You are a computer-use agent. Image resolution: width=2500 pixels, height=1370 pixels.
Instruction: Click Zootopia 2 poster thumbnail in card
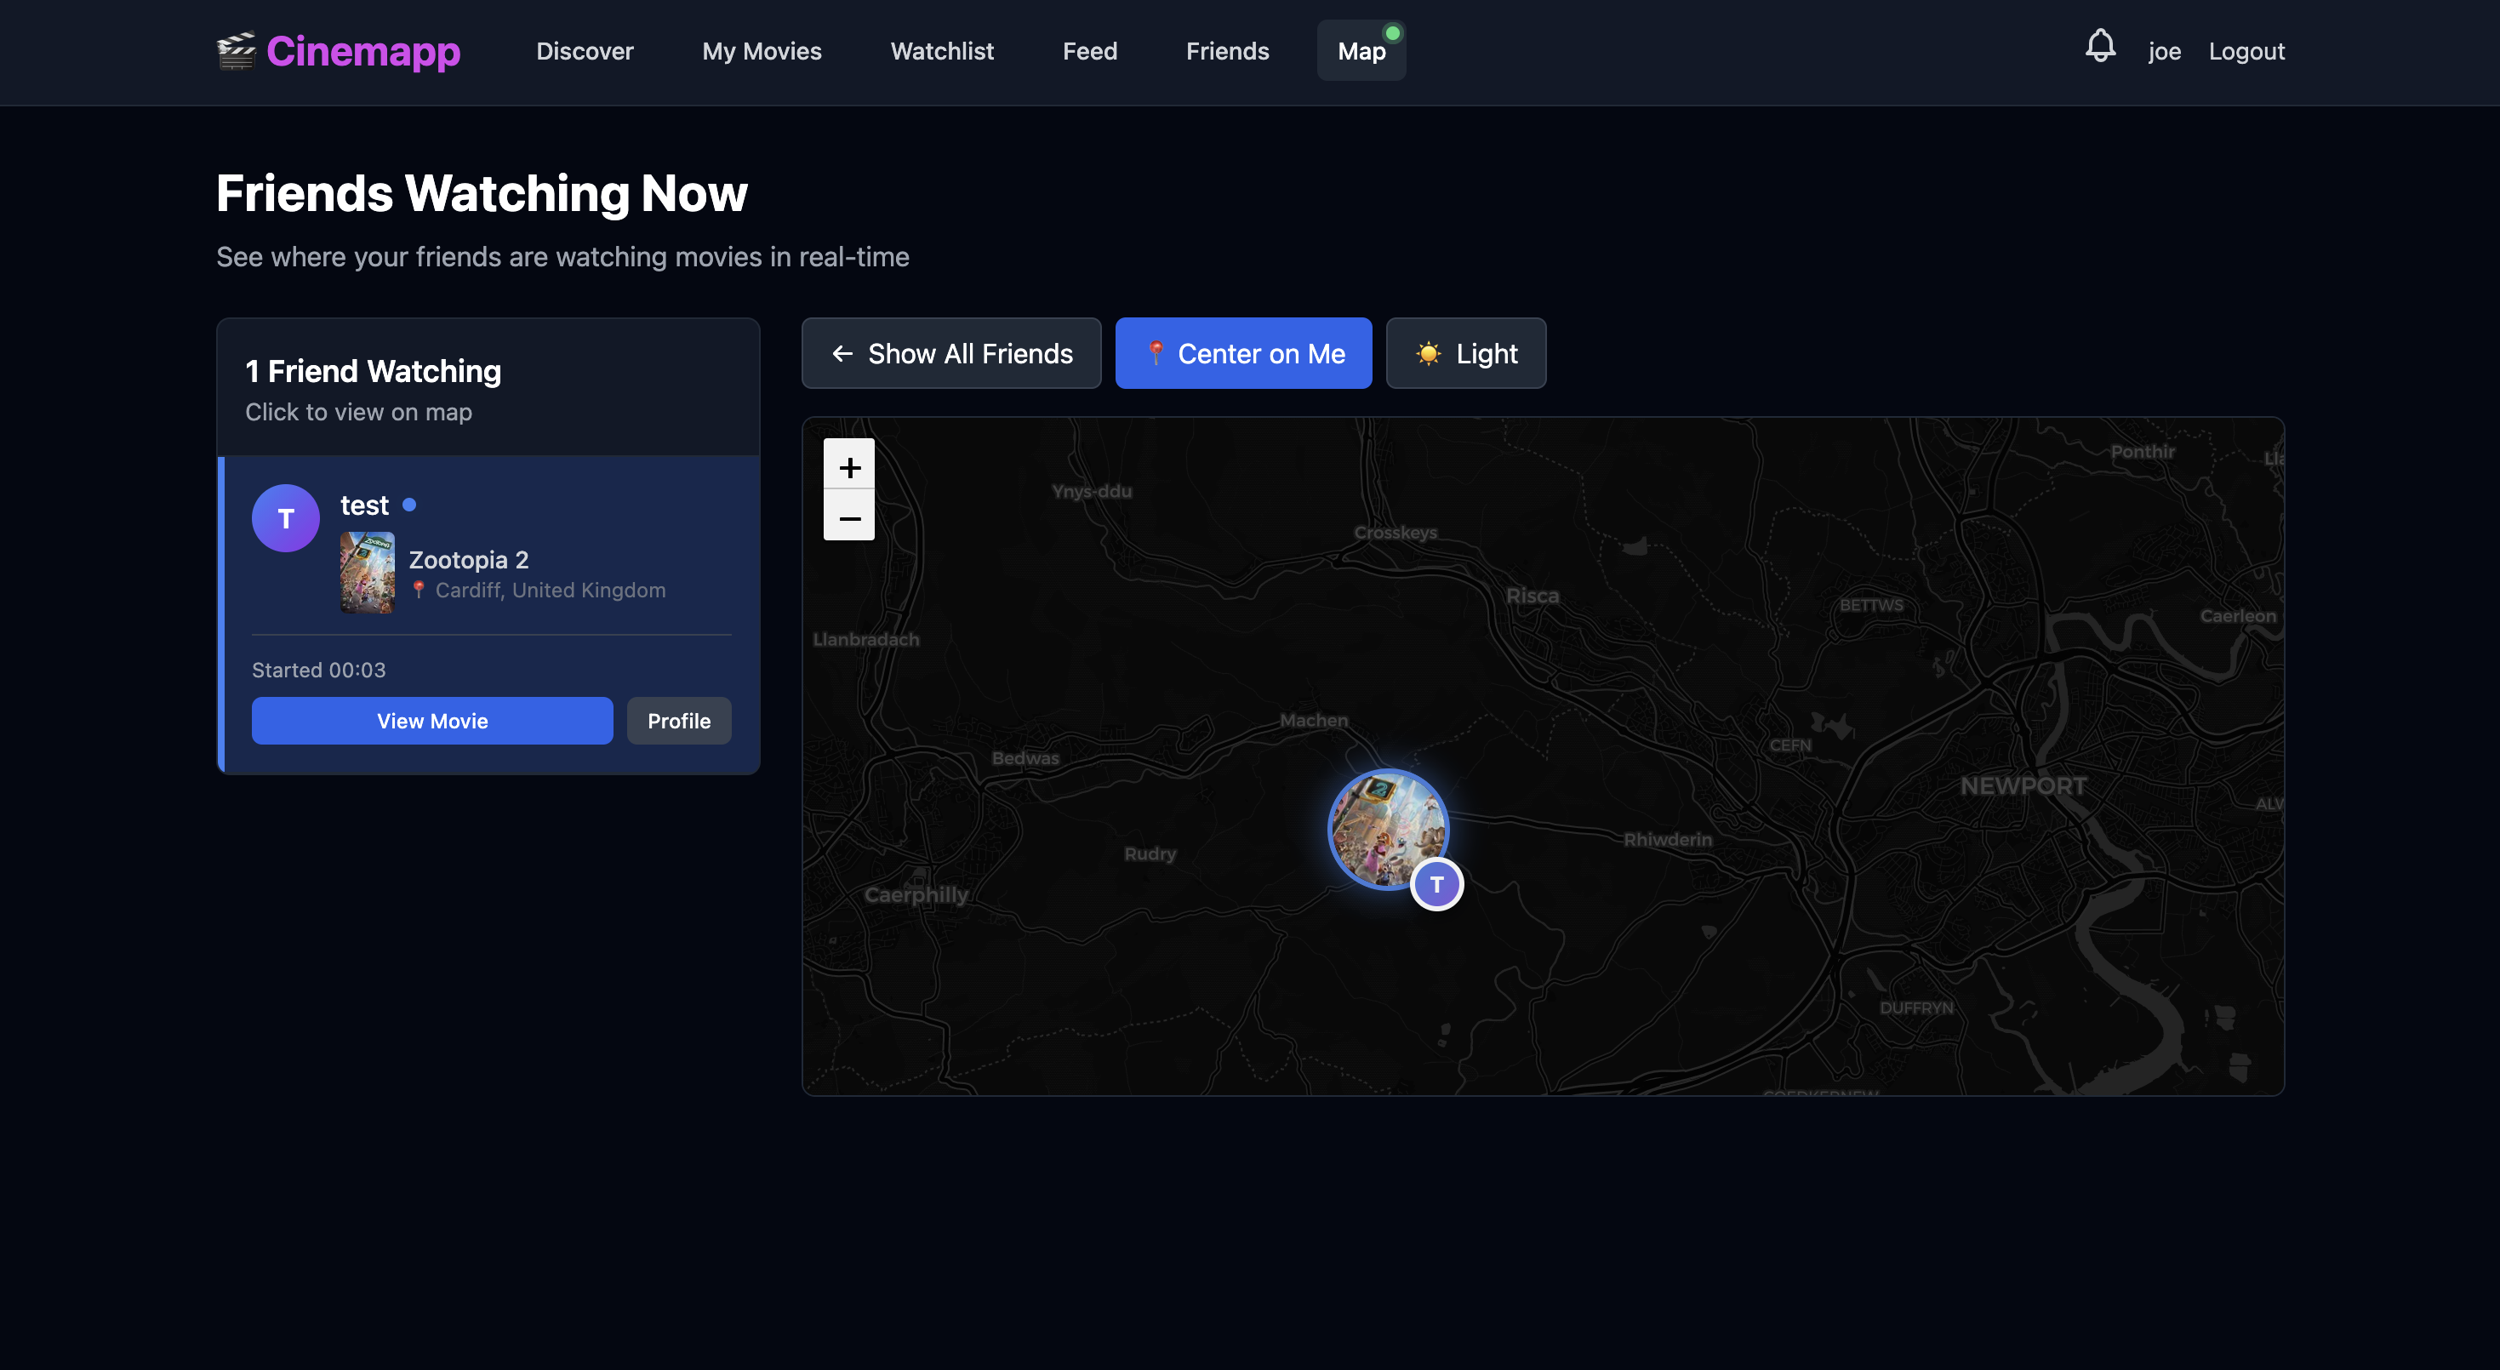367,573
